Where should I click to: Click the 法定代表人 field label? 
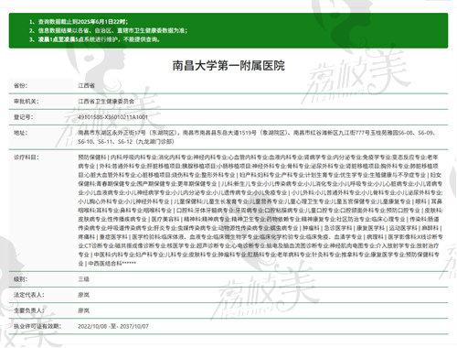(x=29, y=295)
